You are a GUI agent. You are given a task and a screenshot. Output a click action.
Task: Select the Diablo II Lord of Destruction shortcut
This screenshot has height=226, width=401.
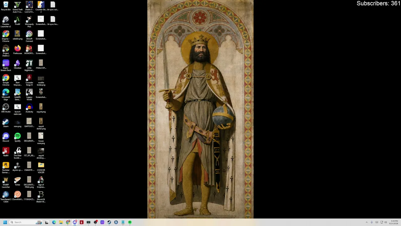pos(29,7)
